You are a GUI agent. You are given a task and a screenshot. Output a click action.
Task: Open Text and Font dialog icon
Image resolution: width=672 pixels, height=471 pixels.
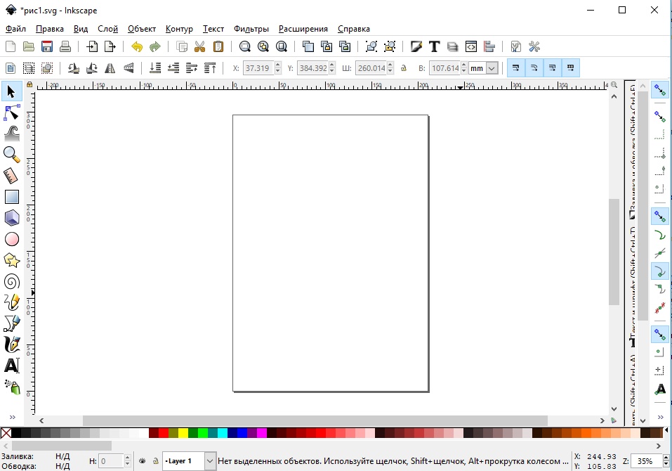pos(434,46)
